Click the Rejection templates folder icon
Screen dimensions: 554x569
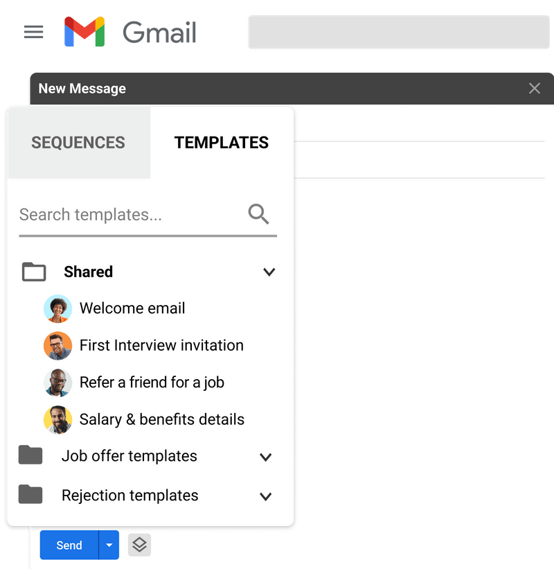coord(31,495)
